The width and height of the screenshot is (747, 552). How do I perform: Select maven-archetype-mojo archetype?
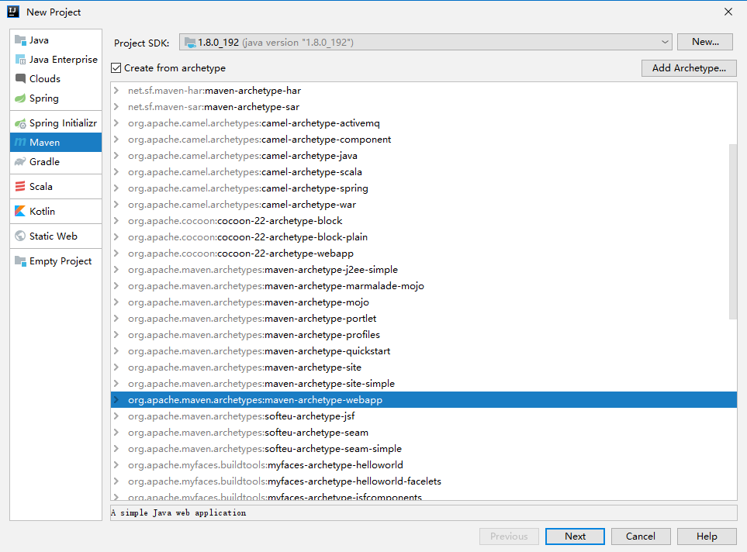coord(424,302)
